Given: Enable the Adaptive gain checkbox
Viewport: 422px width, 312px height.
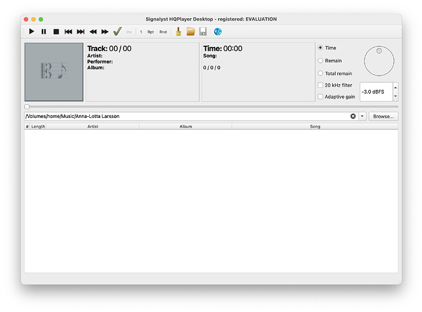Looking at the screenshot, I should point(320,97).
